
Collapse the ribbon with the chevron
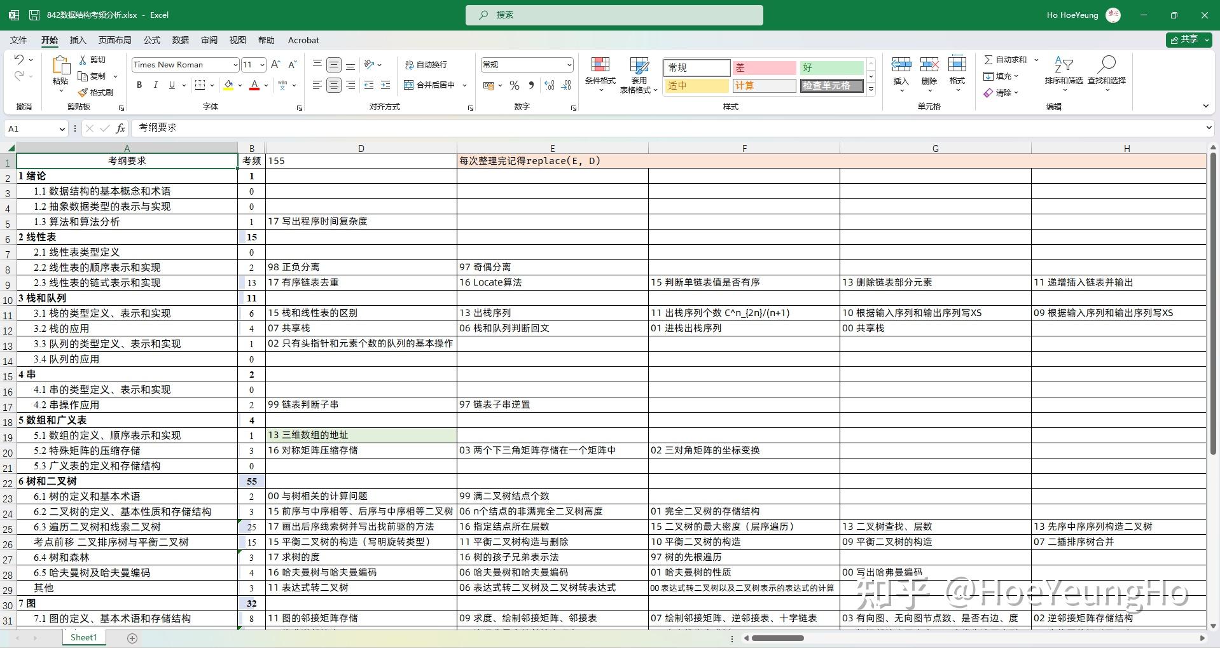(x=1205, y=106)
